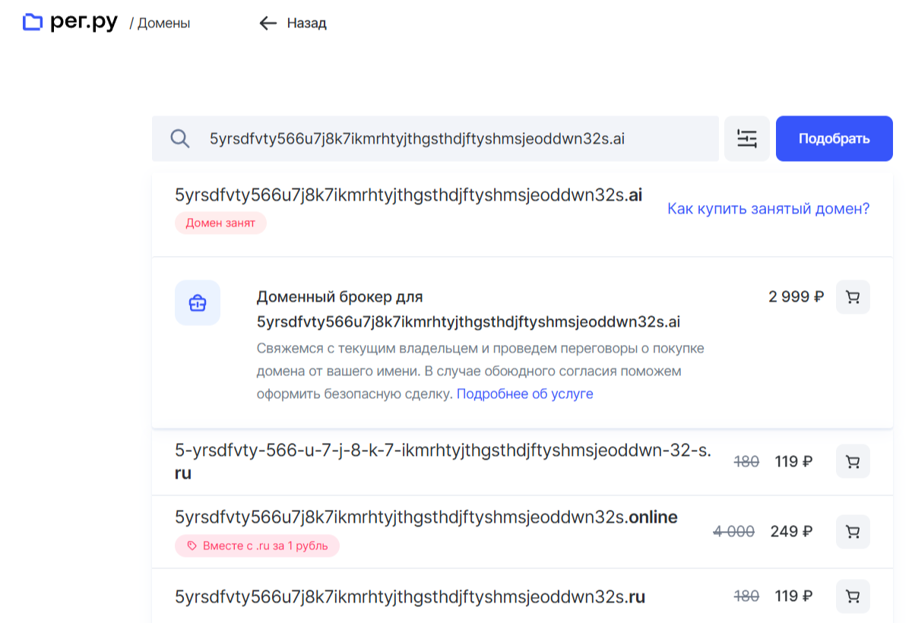912x623 pixels.
Task: Click the "Домен занят" status badge
Action: click(220, 223)
